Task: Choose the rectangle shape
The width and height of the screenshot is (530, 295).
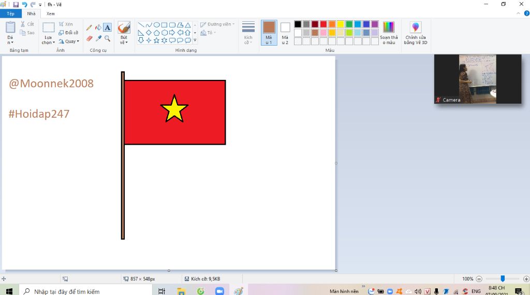Action: click(164, 25)
